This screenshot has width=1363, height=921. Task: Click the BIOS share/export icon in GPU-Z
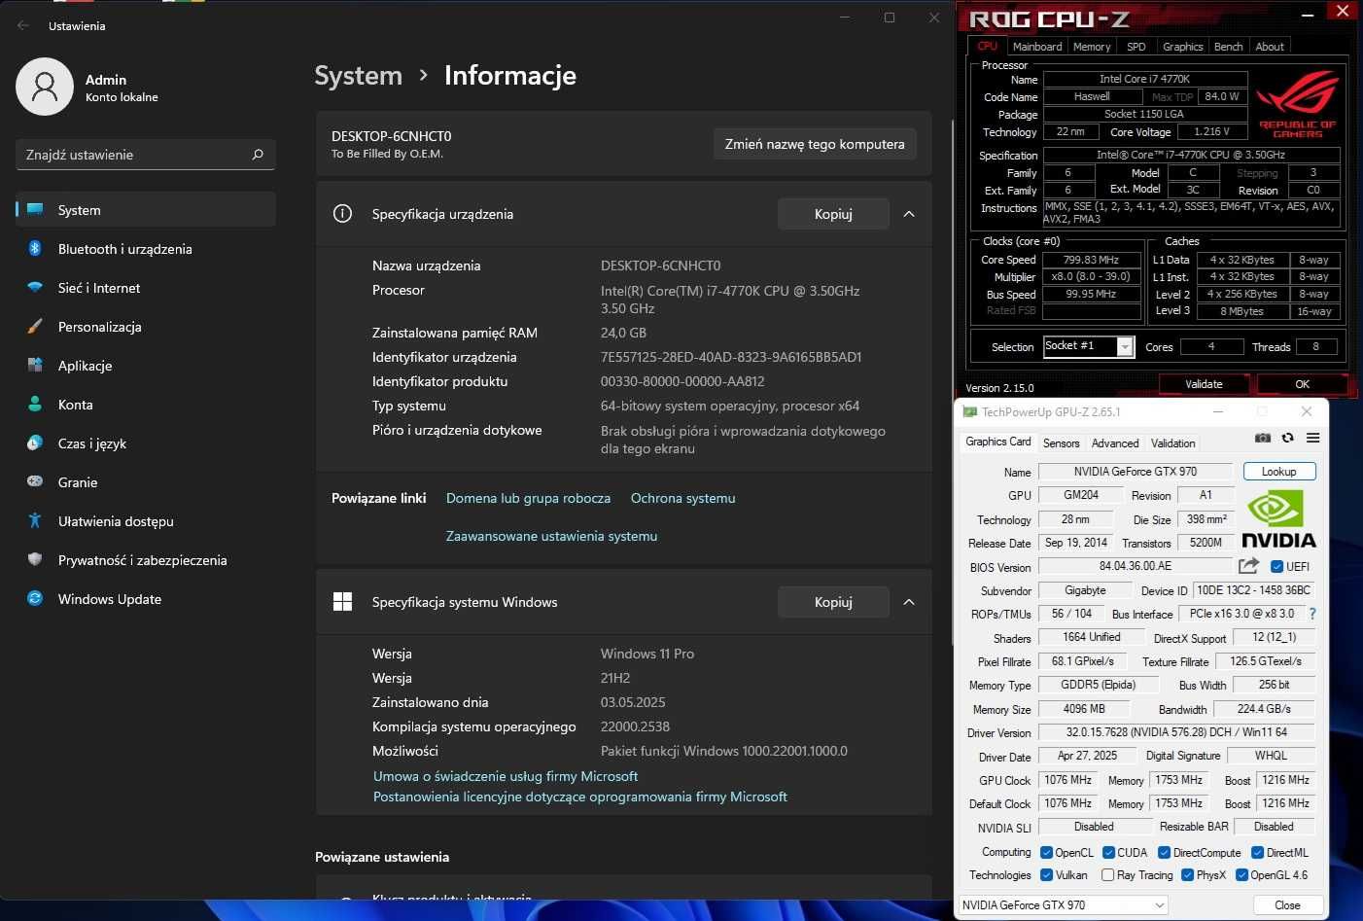pyautogui.click(x=1249, y=566)
